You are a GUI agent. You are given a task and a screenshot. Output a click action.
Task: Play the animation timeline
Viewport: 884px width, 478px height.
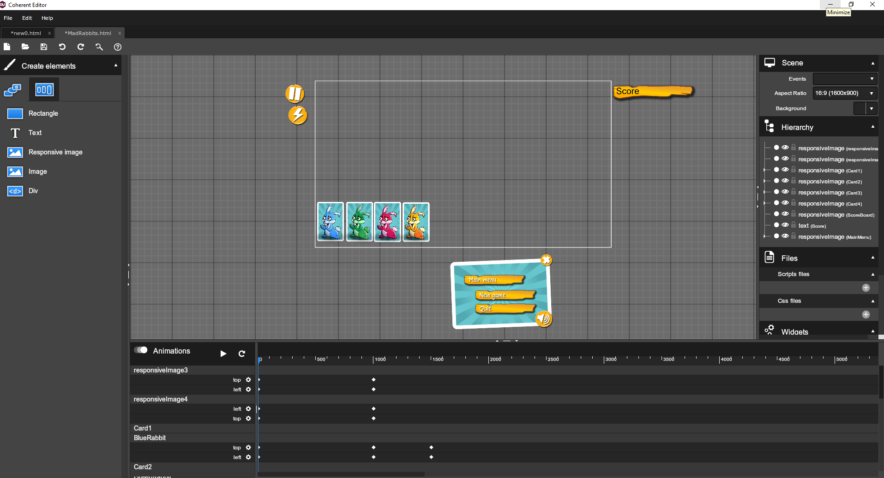coord(223,354)
